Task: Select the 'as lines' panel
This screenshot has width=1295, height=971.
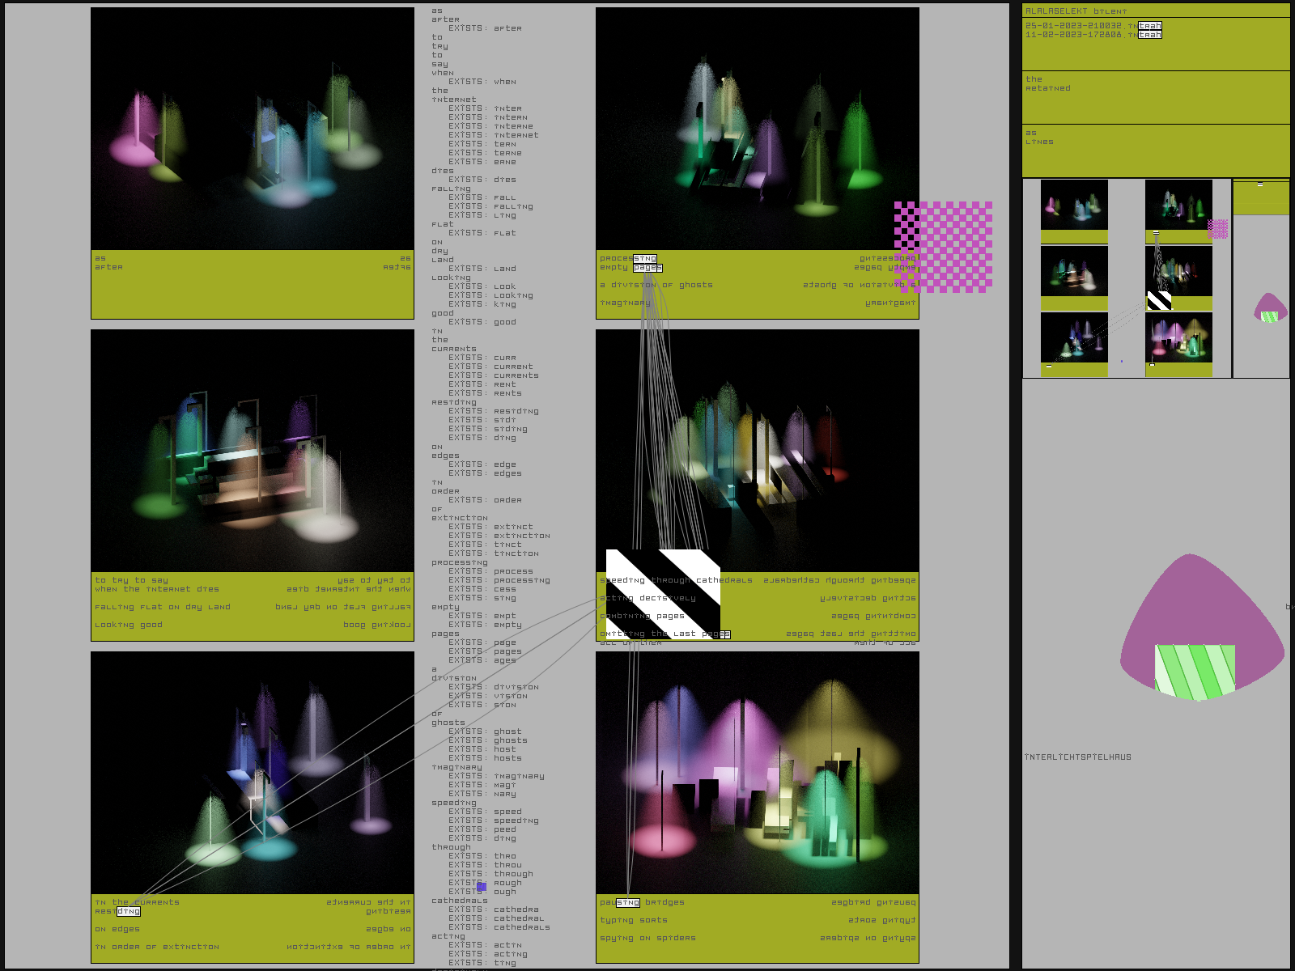Action: click(x=1155, y=151)
